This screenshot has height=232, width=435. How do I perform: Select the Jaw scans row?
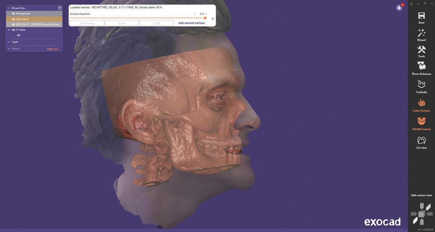34,19
